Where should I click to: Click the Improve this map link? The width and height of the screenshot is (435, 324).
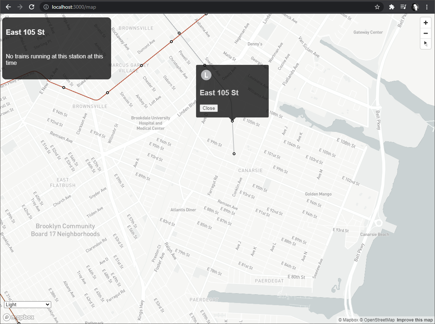pyautogui.click(x=414, y=320)
